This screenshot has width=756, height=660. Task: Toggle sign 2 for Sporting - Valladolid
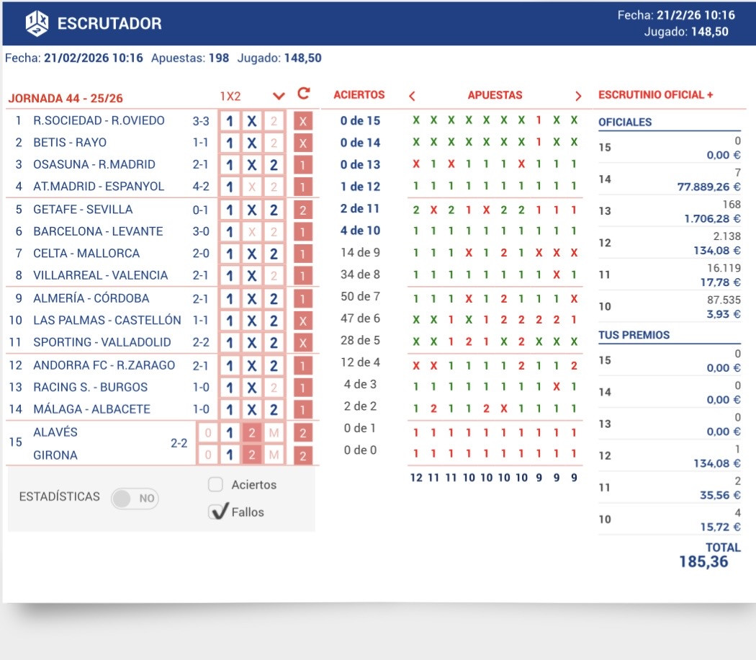tap(274, 343)
